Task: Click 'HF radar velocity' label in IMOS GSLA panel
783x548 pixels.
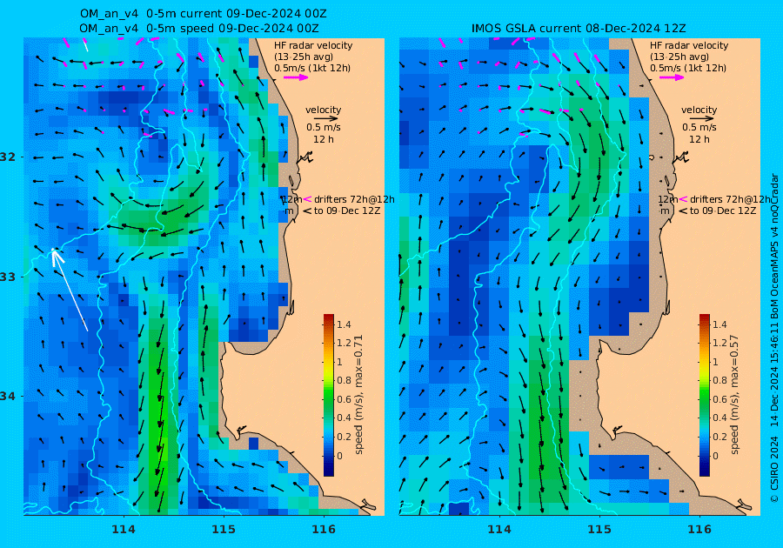Action: click(x=689, y=45)
